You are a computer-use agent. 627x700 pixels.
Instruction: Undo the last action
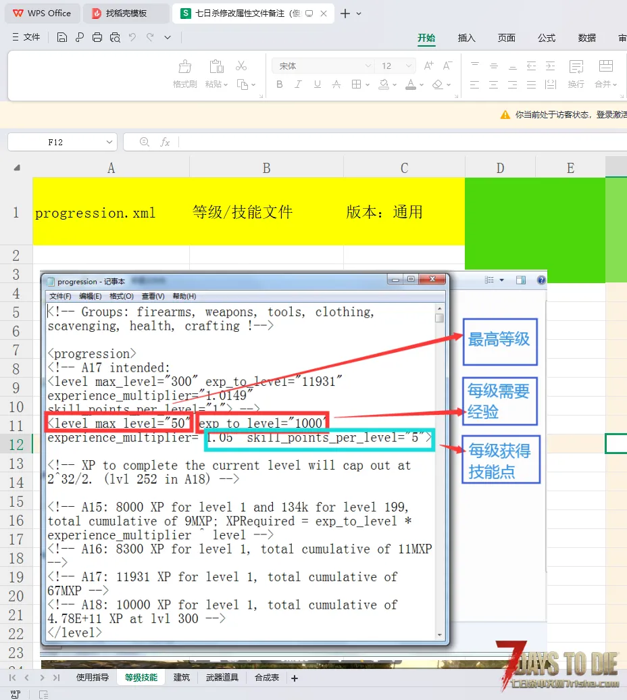(x=132, y=38)
